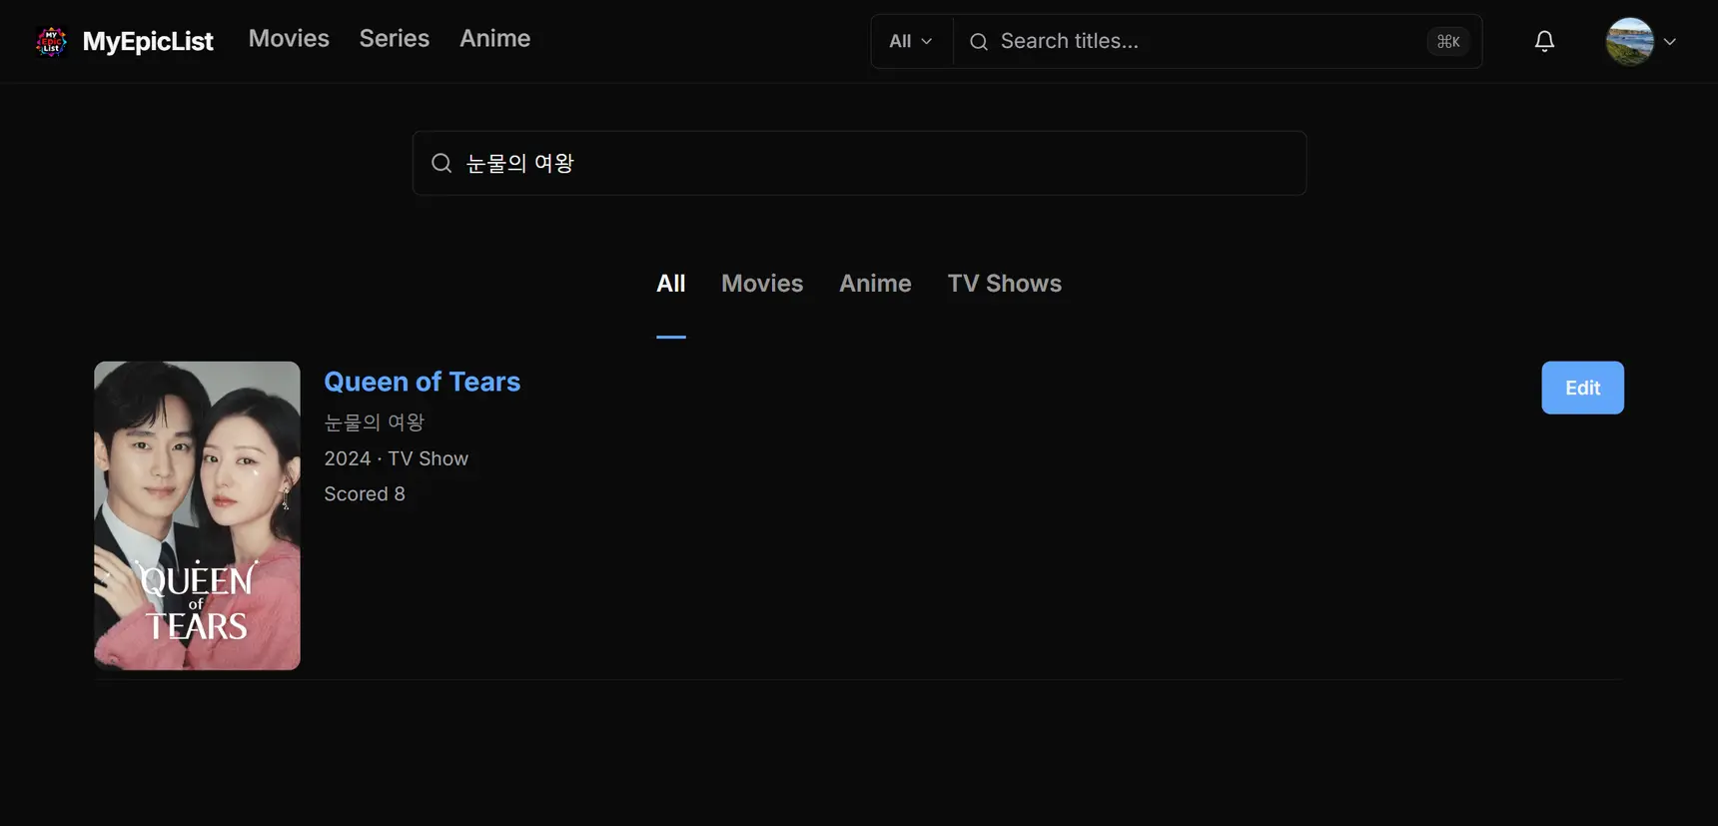
Task: Expand the account menu chevron
Action: [x=1669, y=42]
